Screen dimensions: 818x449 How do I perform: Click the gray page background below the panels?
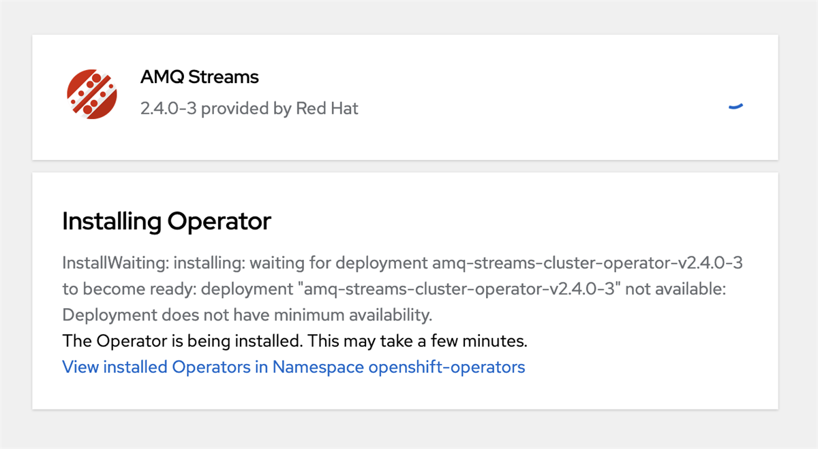pyautogui.click(x=409, y=430)
